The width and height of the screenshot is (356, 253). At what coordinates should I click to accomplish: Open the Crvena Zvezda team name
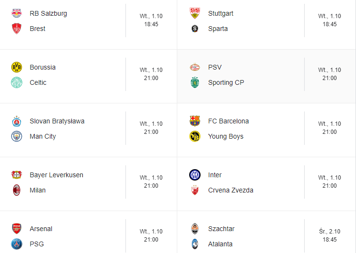click(x=231, y=190)
